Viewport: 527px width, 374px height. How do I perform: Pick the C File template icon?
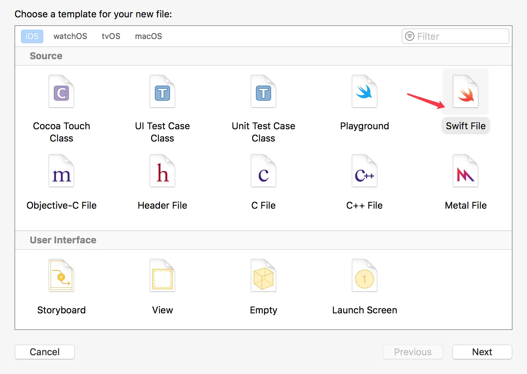coord(263,171)
